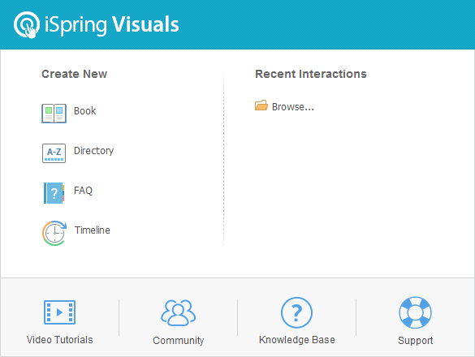Select the A-Z Directory icon
This screenshot has height=357, width=475.
point(54,153)
